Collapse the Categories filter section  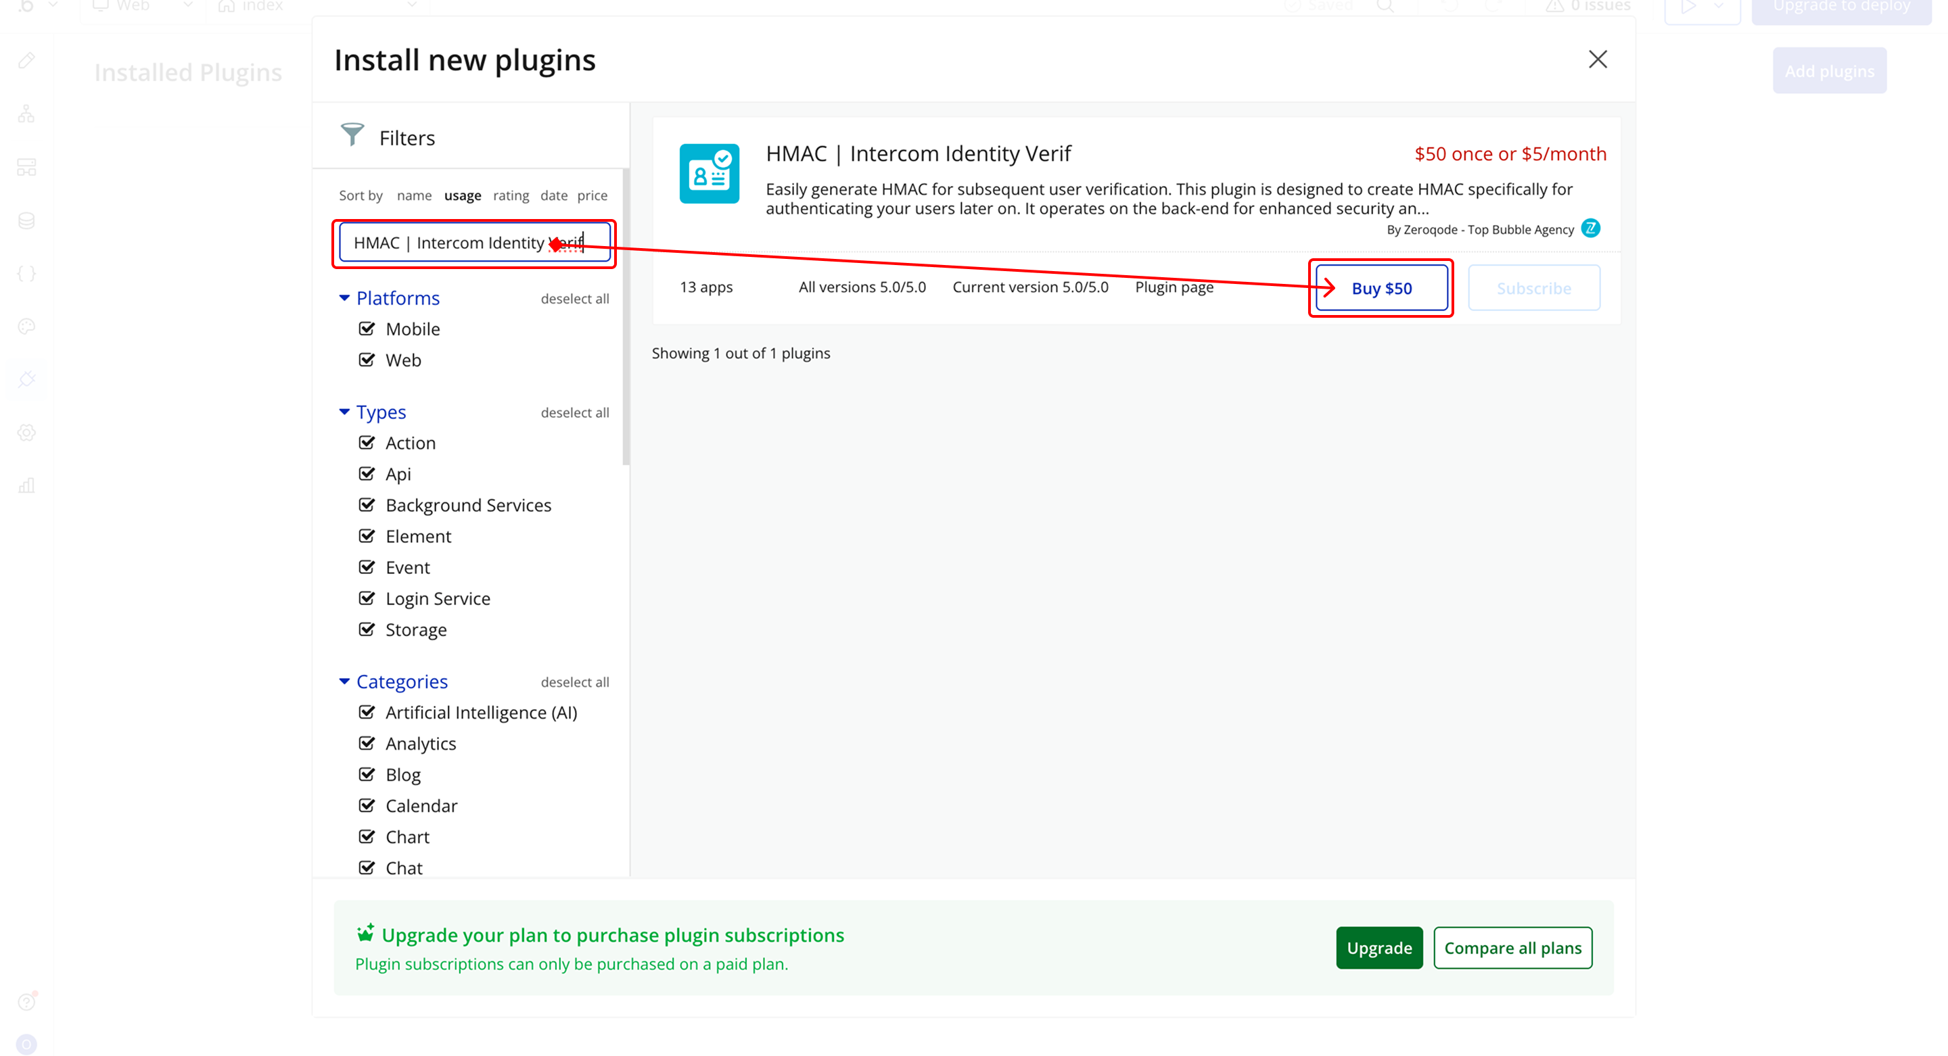point(344,681)
